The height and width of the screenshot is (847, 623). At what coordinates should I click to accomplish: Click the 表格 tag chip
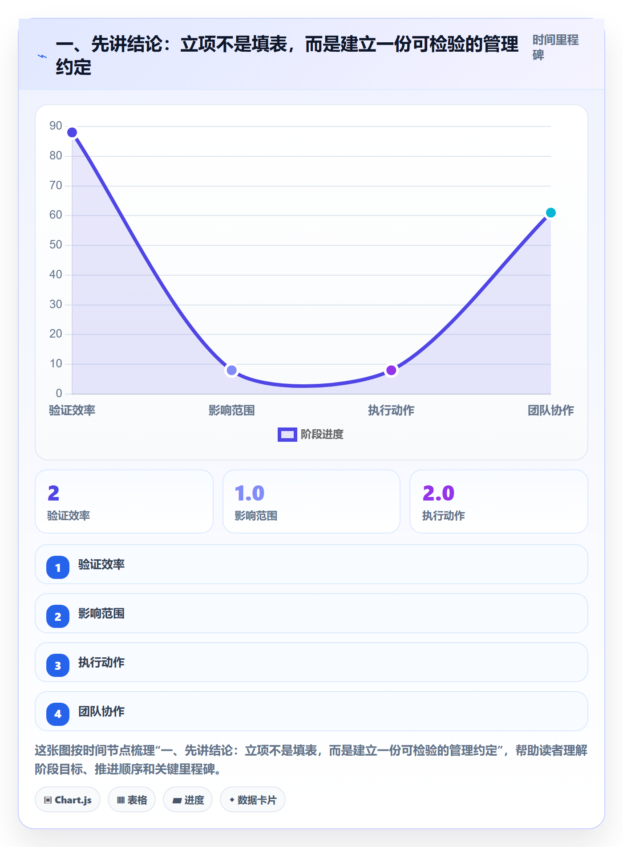tap(132, 800)
